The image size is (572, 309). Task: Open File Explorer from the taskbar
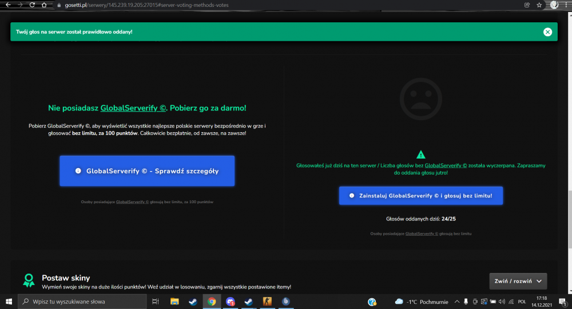click(x=174, y=302)
